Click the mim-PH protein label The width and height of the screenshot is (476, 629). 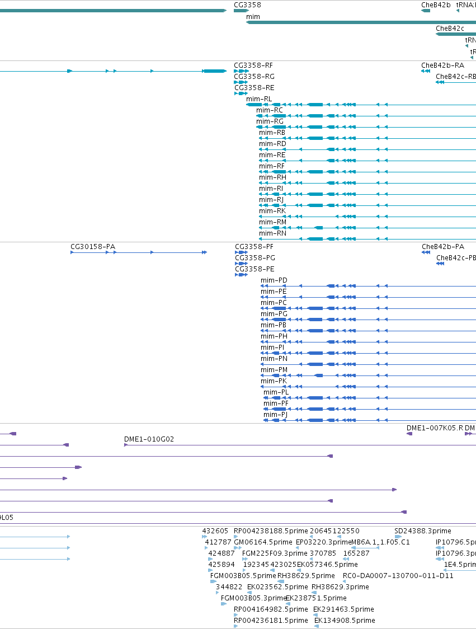(274, 336)
